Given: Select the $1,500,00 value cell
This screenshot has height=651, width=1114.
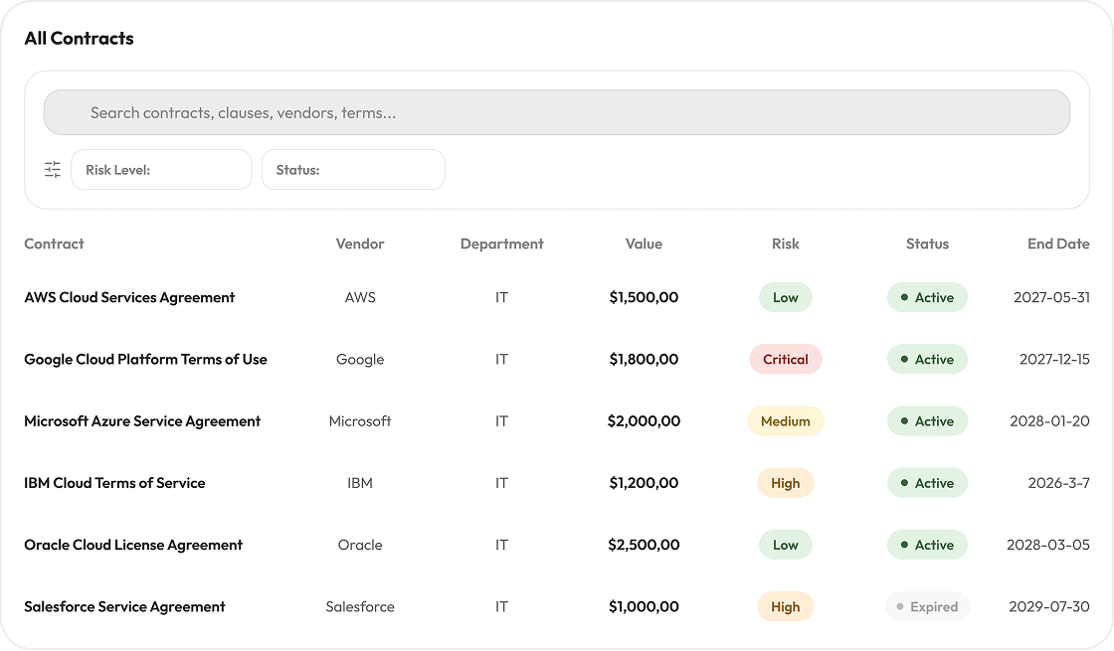Looking at the screenshot, I should [x=644, y=297].
